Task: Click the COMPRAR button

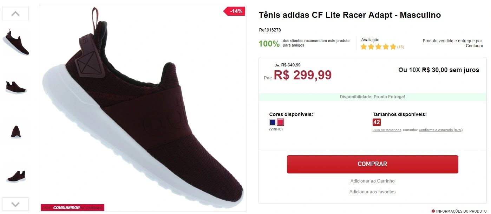Action: pos(372,164)
